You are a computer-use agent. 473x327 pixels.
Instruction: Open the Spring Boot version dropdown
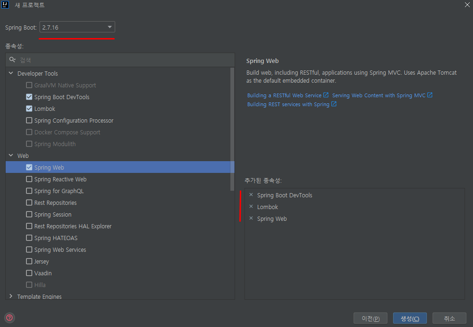pos(77,27)
